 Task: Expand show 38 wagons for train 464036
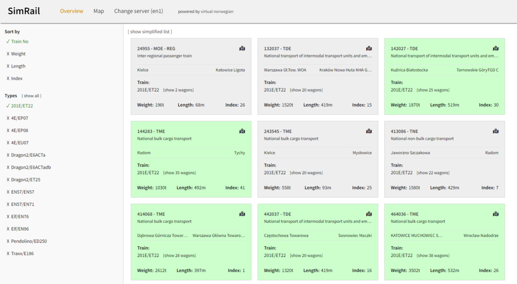coord(433,256)
